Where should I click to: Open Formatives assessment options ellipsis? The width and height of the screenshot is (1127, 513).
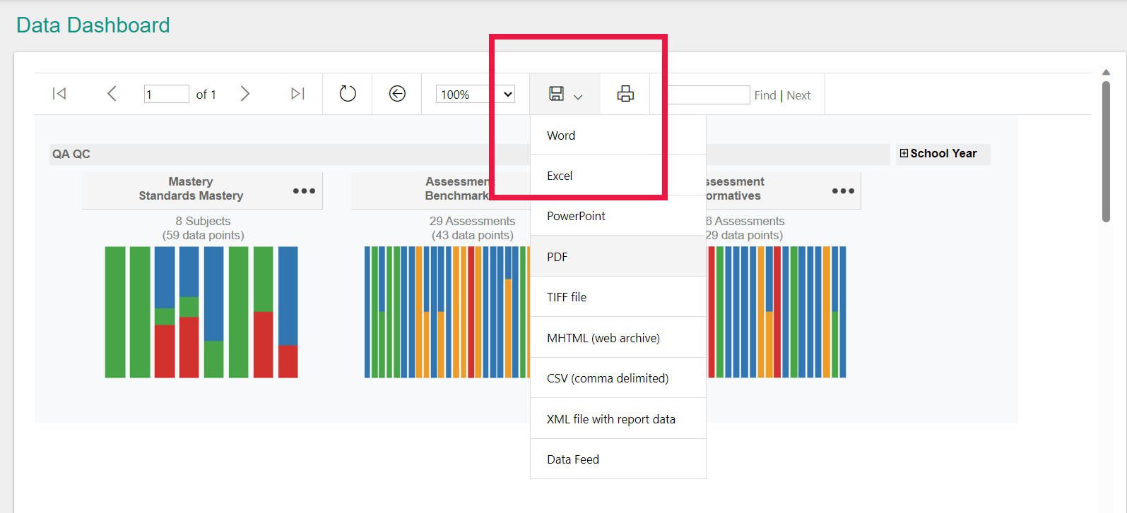pyautogui.click(x=843, y=191)
